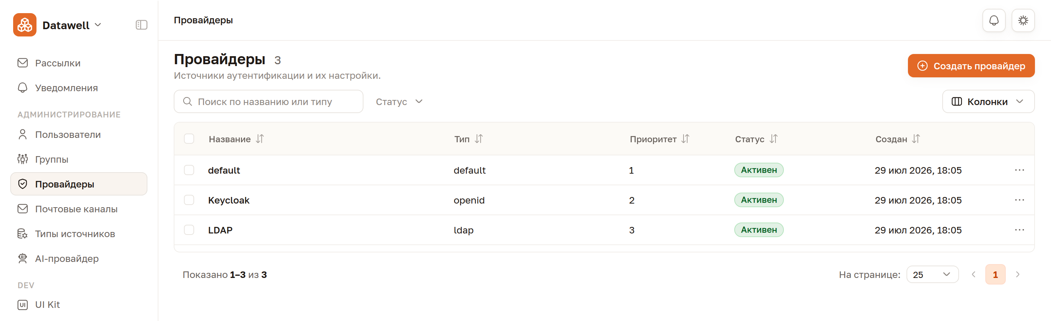Open AI-провайдер in sidebar

click(x=79, y=259)
